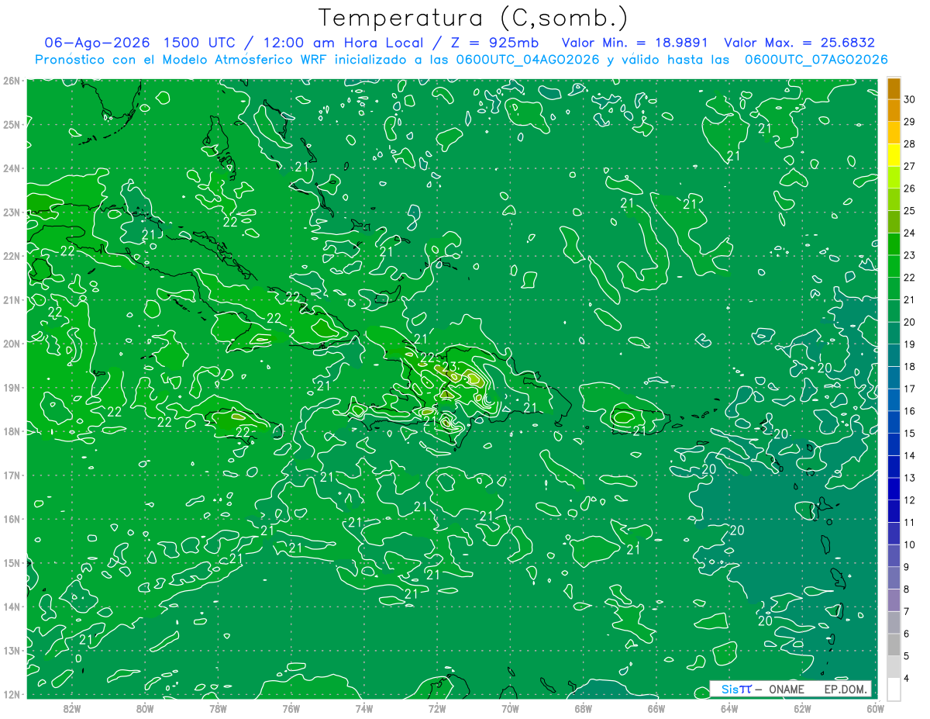Click the "Z = 925mb" level text

(x=494, y=43)
